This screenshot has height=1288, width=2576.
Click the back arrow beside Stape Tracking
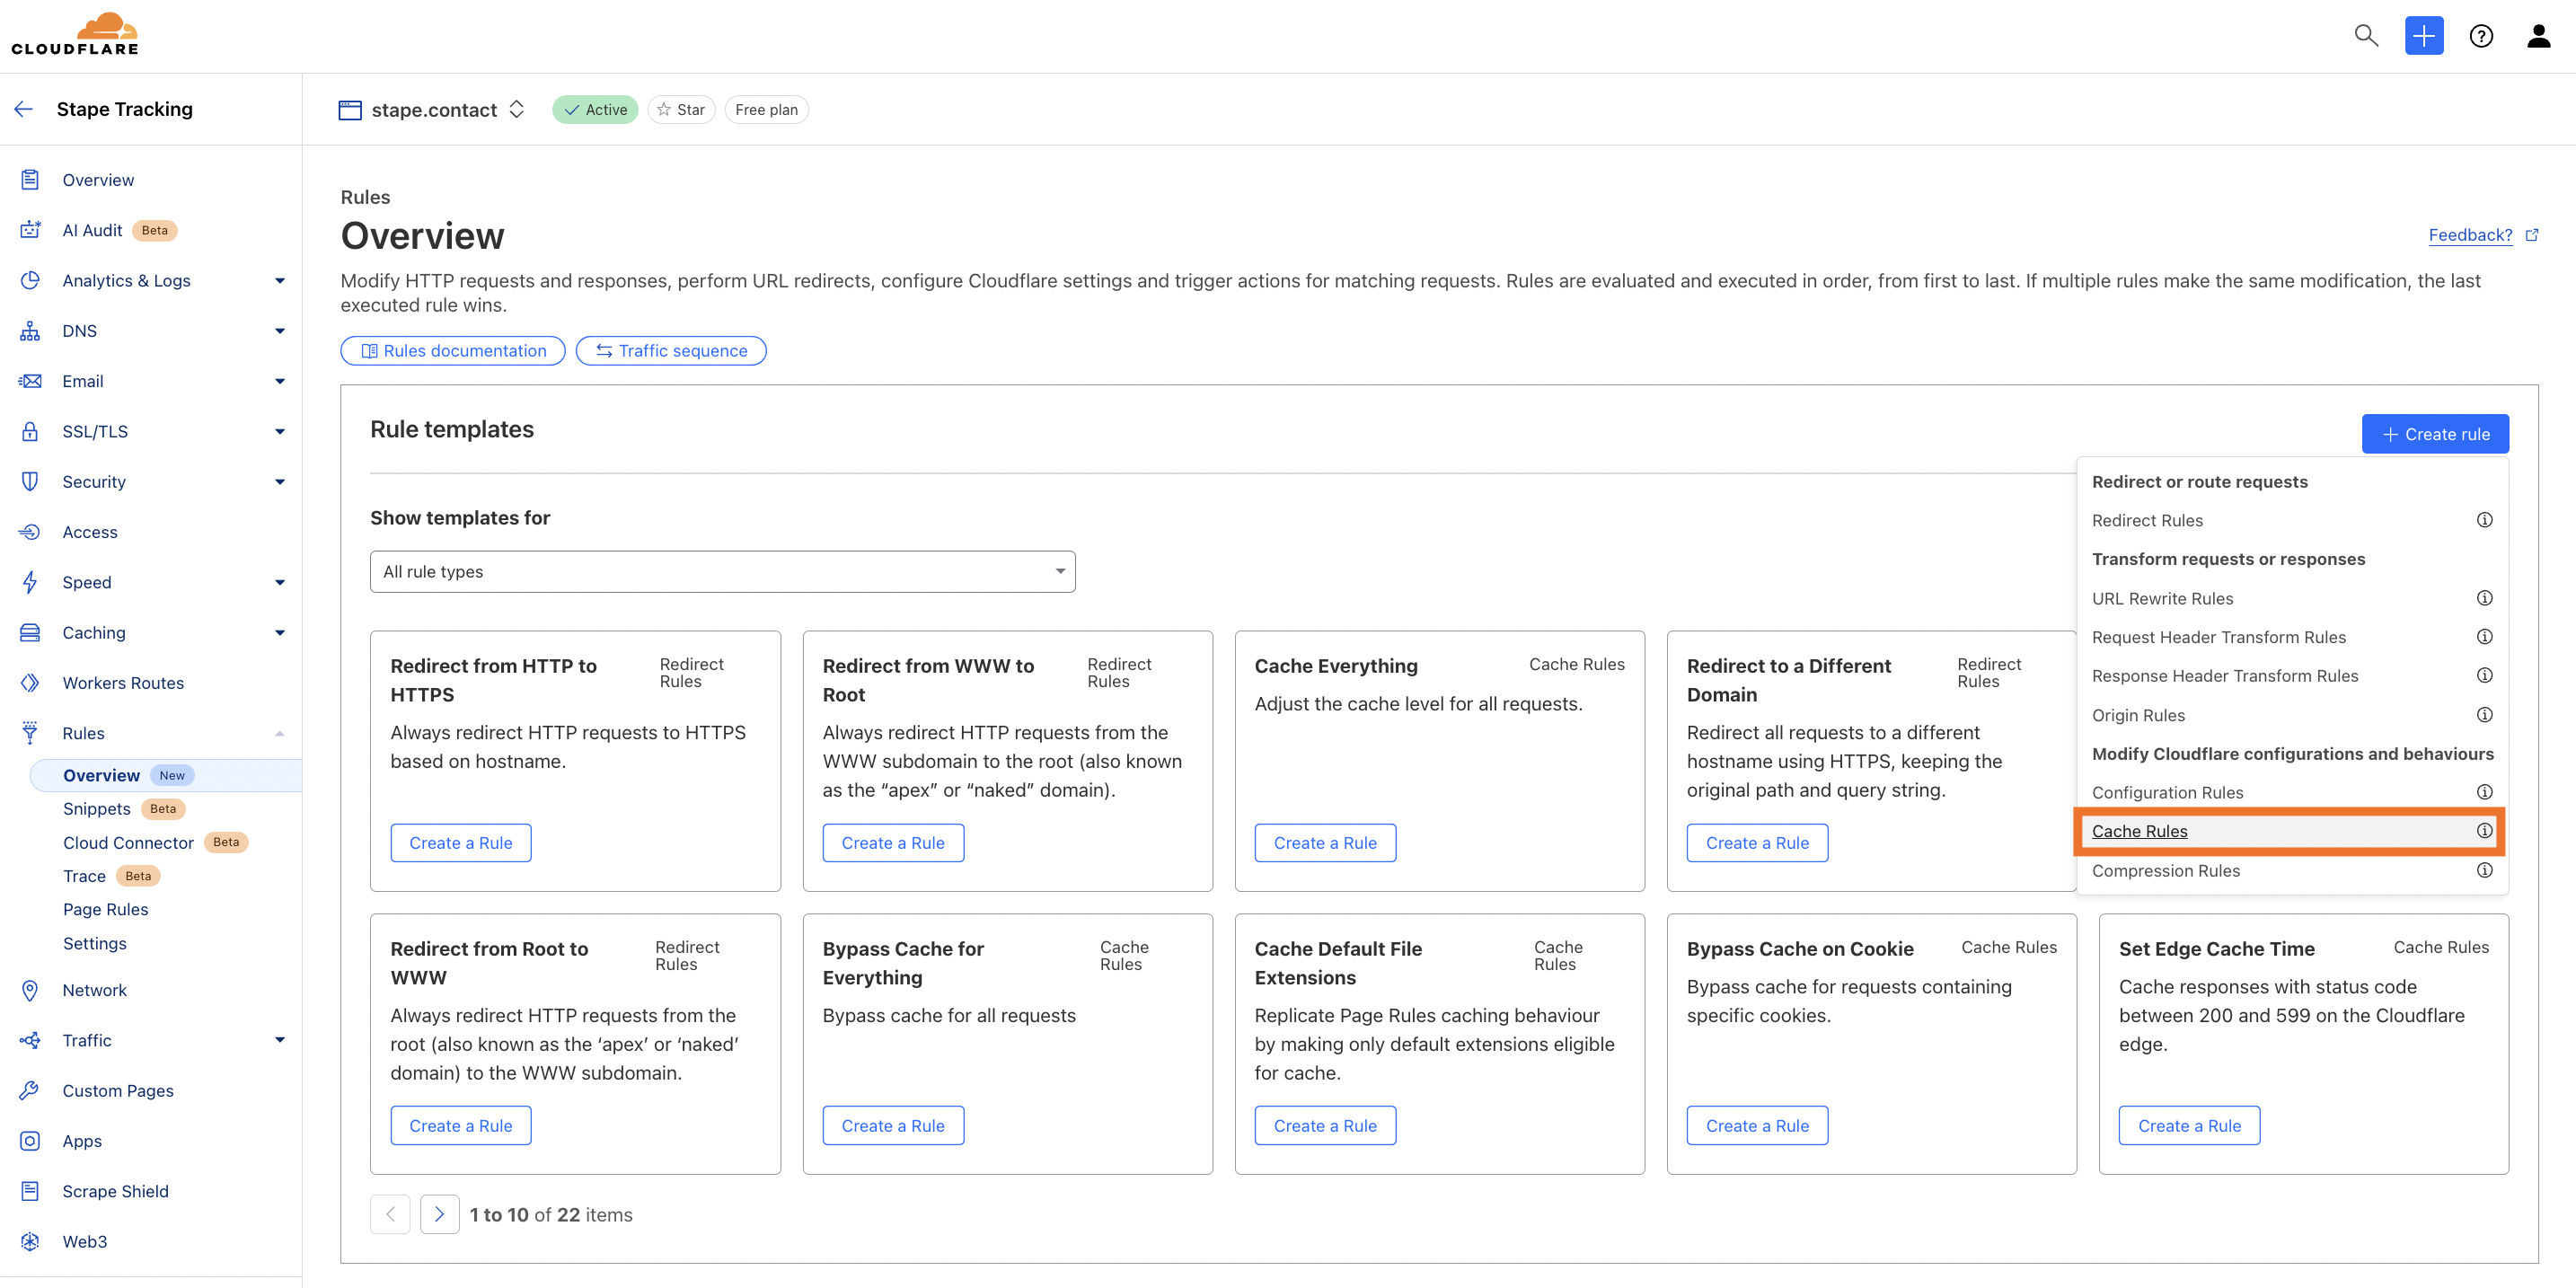click(x=24, y=109)
